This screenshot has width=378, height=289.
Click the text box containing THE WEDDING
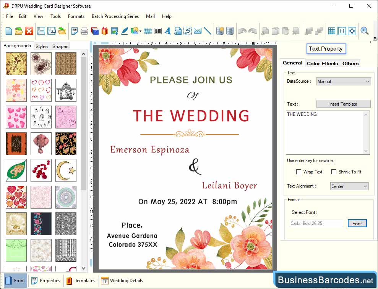coord(328,132)
